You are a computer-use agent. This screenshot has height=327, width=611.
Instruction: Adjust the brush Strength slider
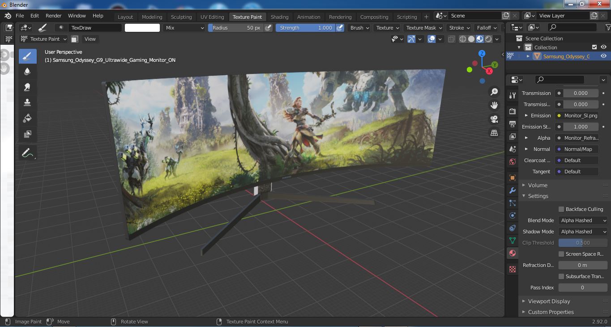(x=305, y=28)
